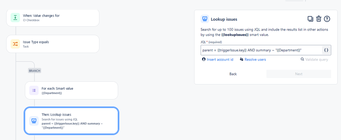Screen dimensions: 341x140
Task: Click the smart values curly braces button
Action: (x=326, y=50)
